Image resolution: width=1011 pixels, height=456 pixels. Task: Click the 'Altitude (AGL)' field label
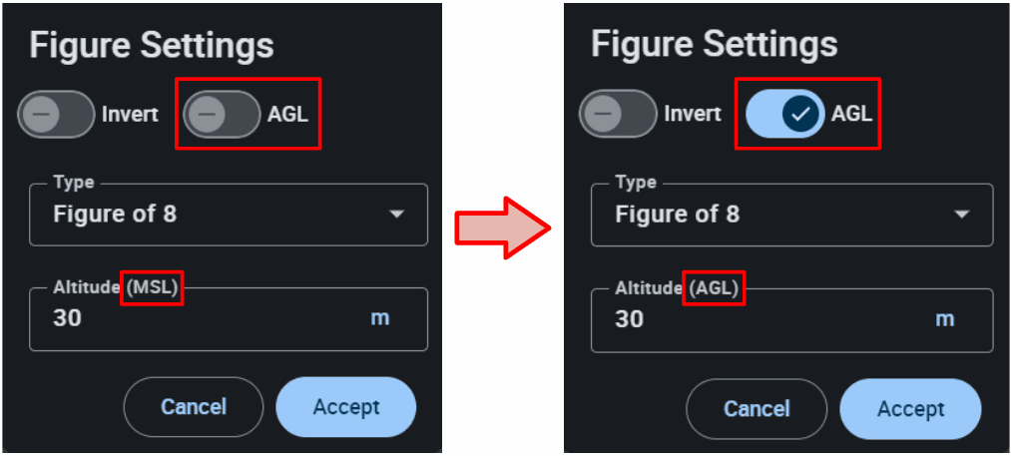click(x=679, y=288)
